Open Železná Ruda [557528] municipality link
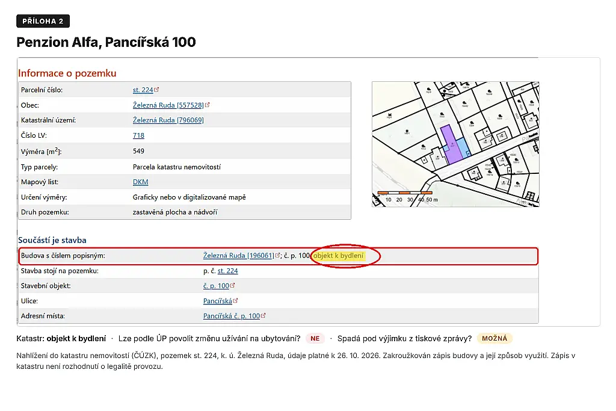This screenshot has width=616, height=411. point(168,105)
